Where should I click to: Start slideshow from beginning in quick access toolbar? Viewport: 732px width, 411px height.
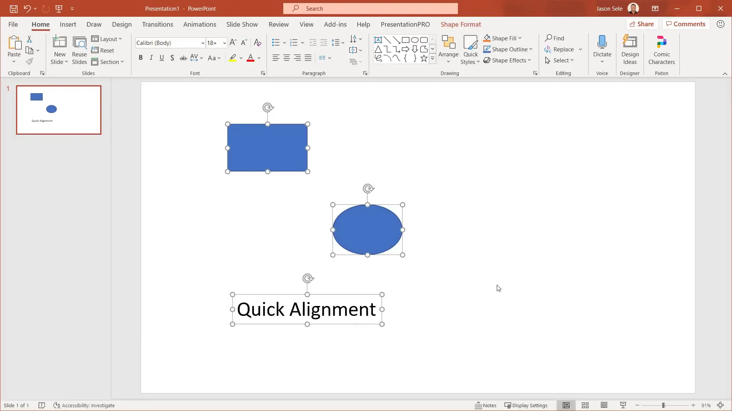59,8
